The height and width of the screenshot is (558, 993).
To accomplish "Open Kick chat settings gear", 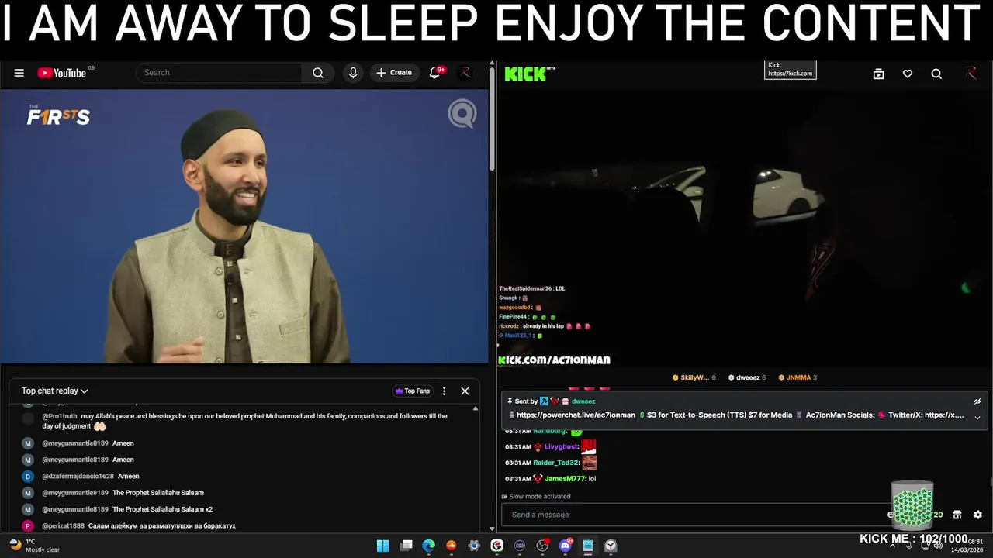I will coord(977,515).
